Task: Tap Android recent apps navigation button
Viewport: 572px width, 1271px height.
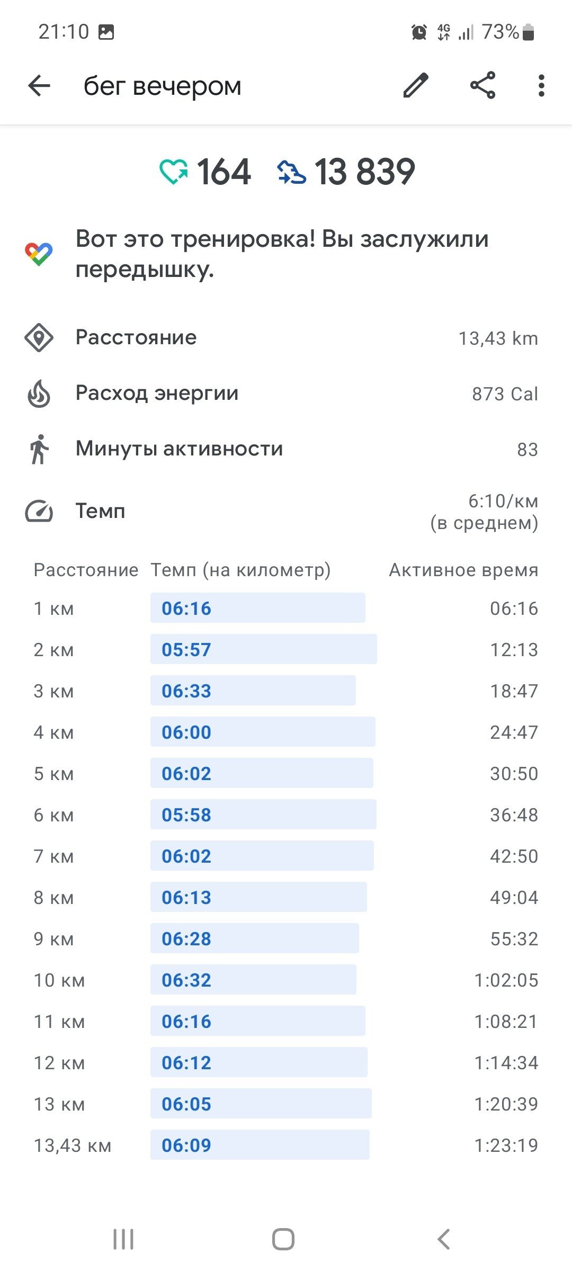Action: pos(123,1239)
